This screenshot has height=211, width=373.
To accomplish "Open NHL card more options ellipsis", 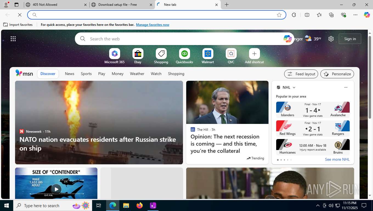I will [x=346, y=87].
